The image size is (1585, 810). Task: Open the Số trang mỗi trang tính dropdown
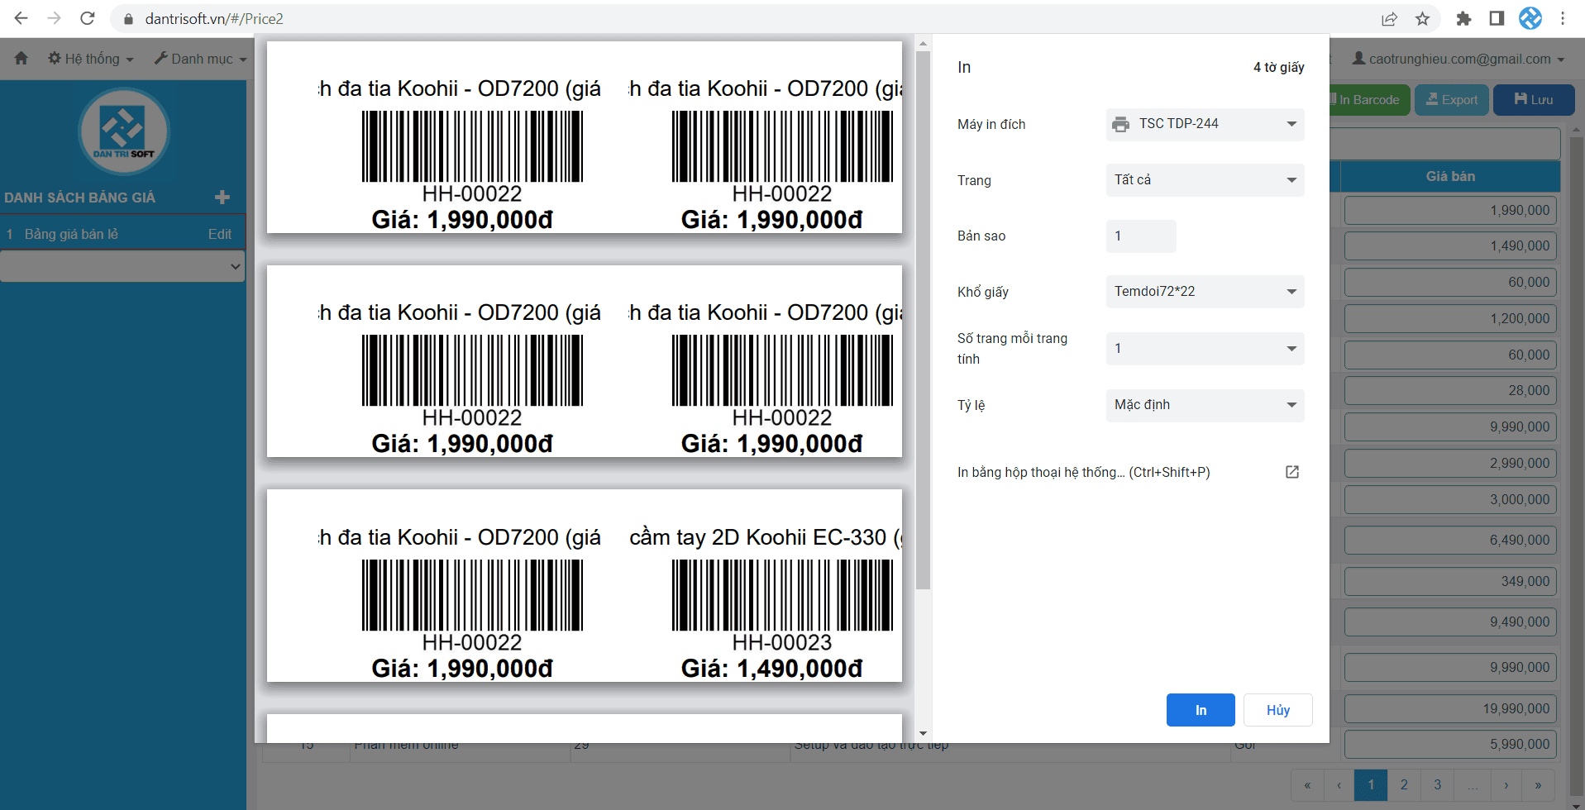[1205, 349]
